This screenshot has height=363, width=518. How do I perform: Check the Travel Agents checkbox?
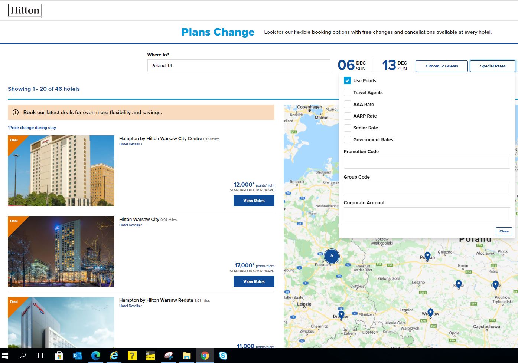point(347,92)
